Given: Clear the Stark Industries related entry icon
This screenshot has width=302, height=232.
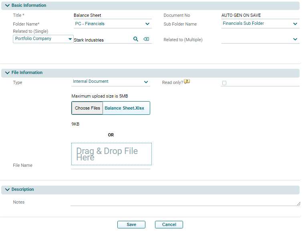Looking at the screenshot, I should pos(146,39).
